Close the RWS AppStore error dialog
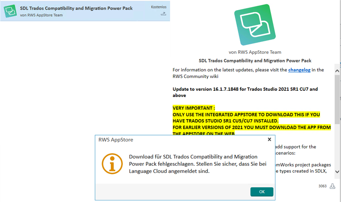The width and height of the screenshot is (341, 202). (x=269, y=140)
